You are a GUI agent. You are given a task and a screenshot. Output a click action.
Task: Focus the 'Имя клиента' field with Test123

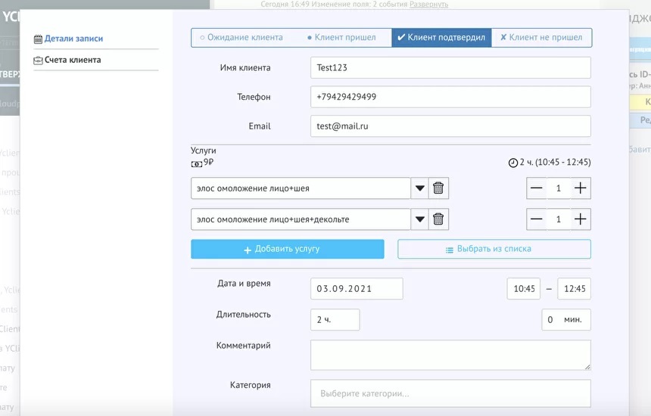(450, 67)
